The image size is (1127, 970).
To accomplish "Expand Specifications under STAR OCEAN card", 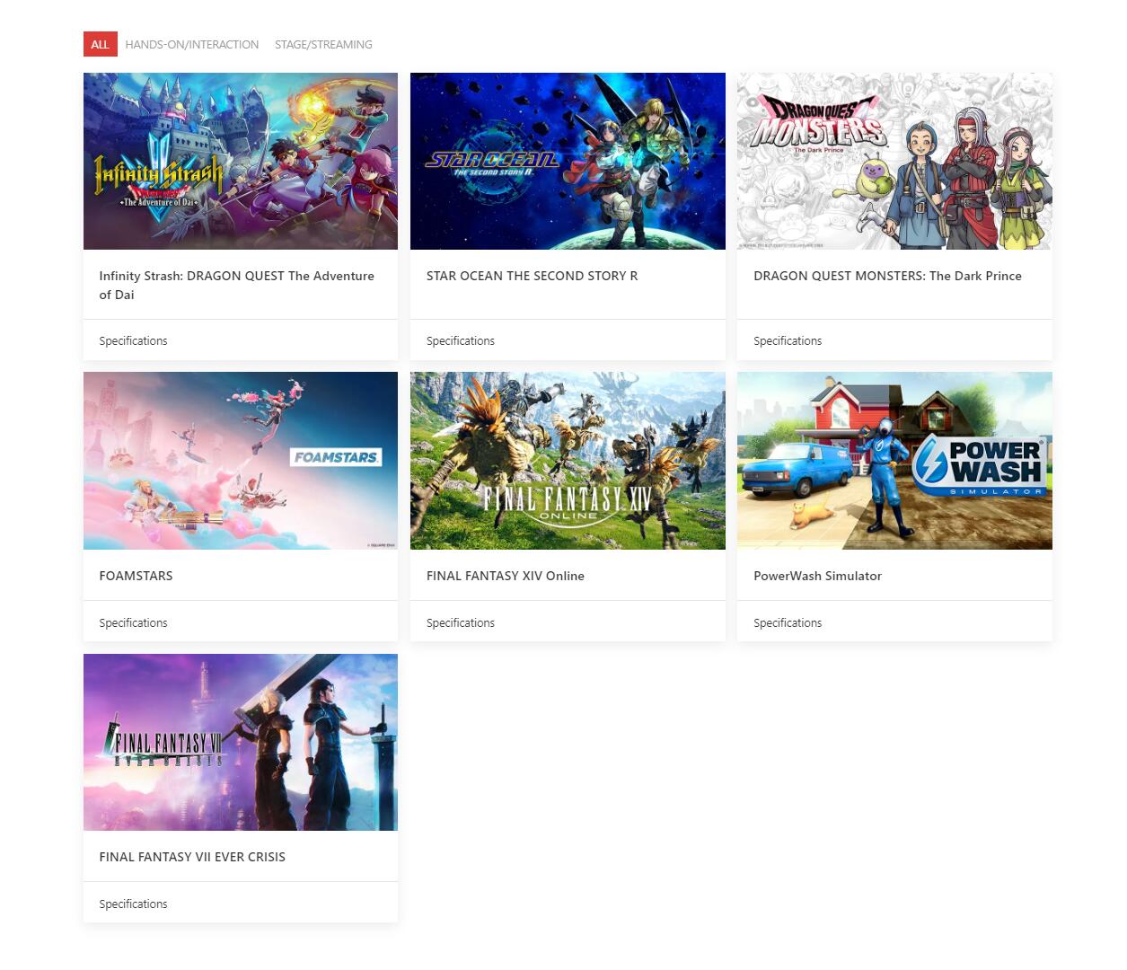I will (x=460, y=340).
